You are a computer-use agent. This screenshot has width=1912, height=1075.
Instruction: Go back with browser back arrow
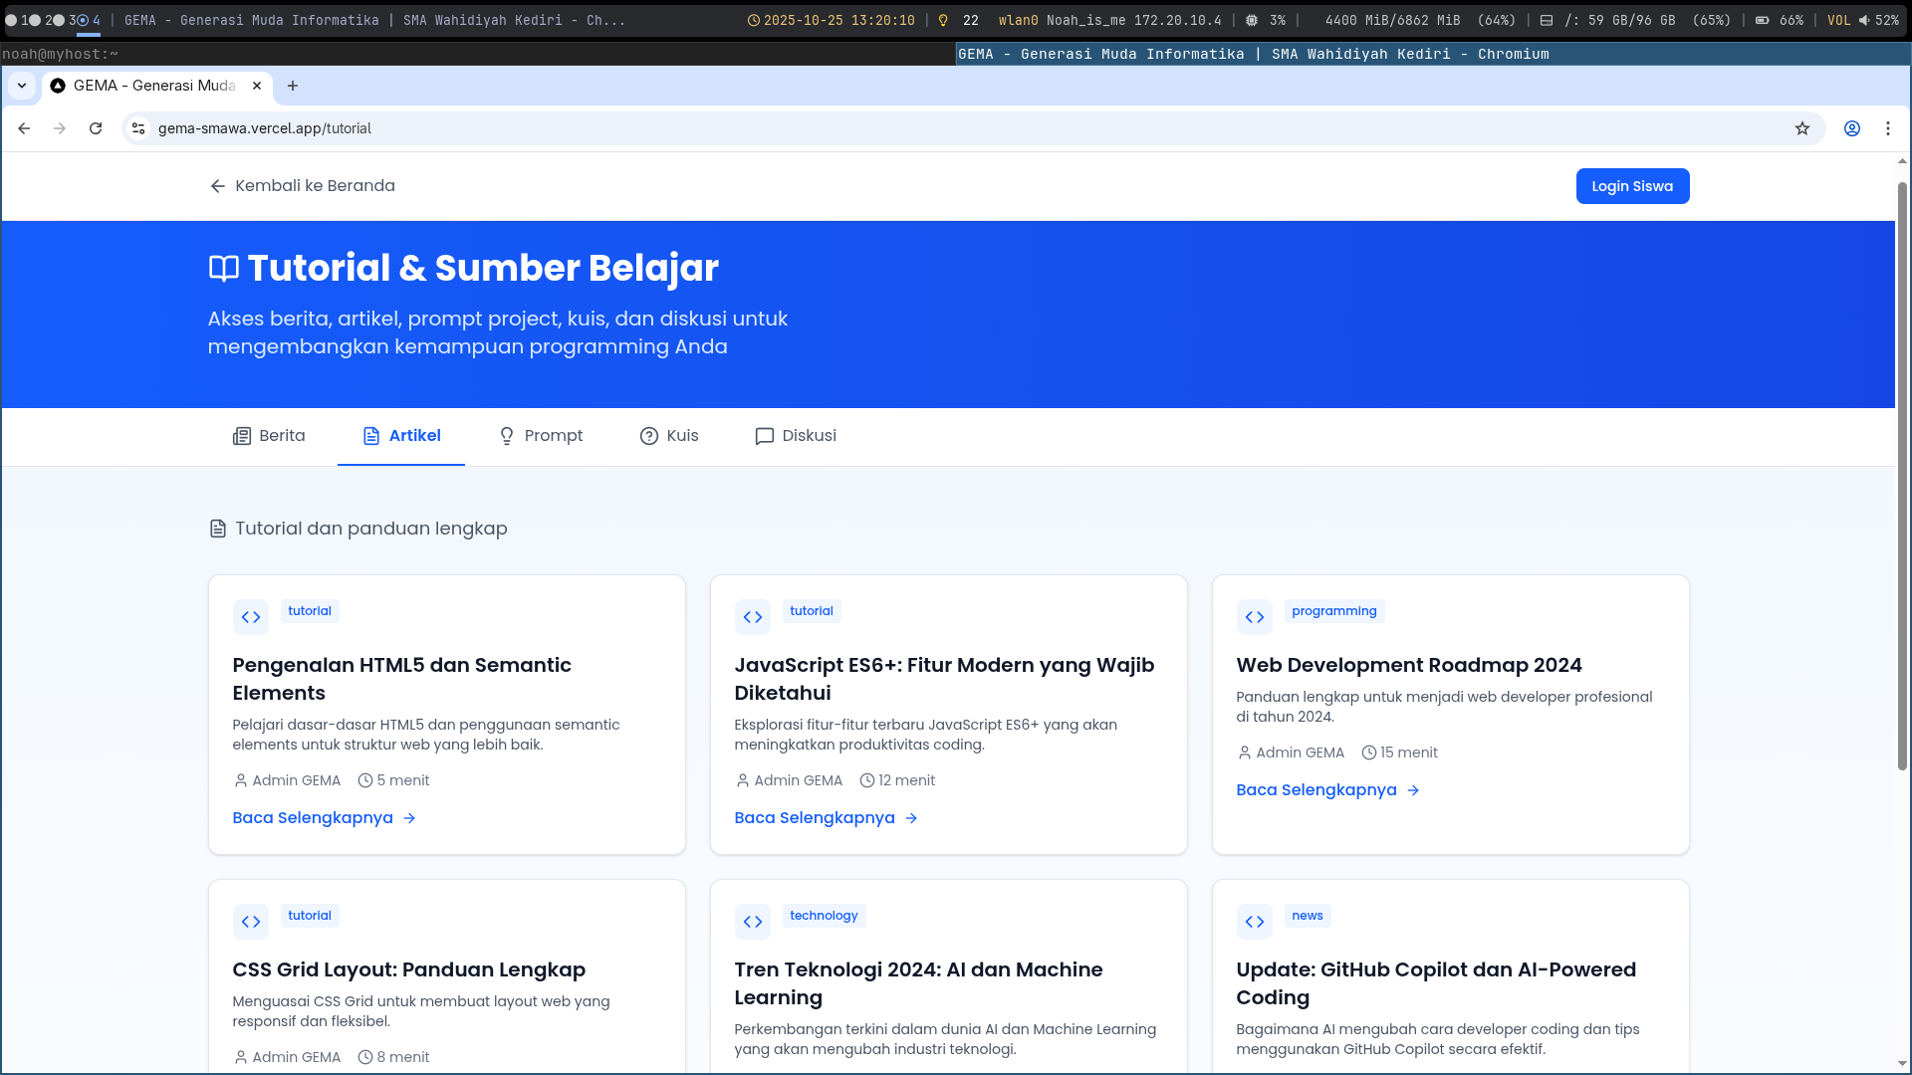point(24,128)
